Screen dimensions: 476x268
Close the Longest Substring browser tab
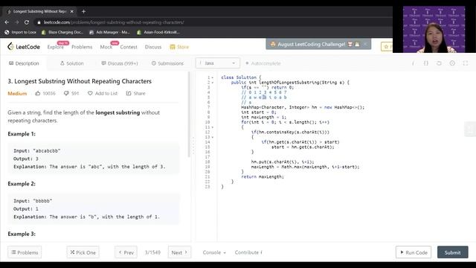[x=72, y=12]
